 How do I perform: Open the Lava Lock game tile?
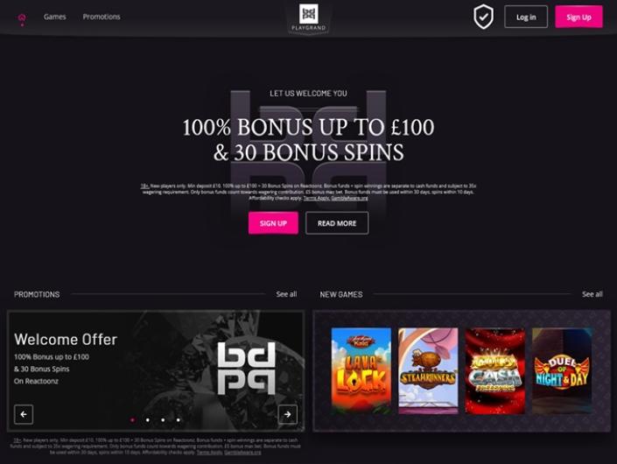click(361, 370)
